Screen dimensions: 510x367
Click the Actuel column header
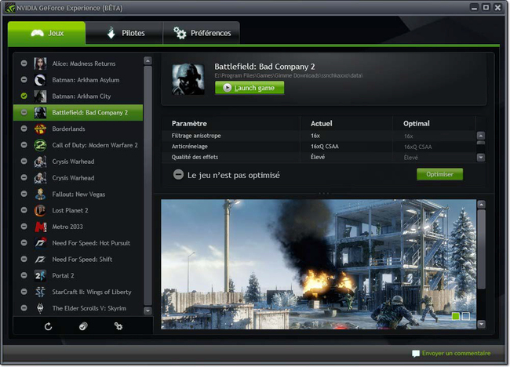(322, 124)
